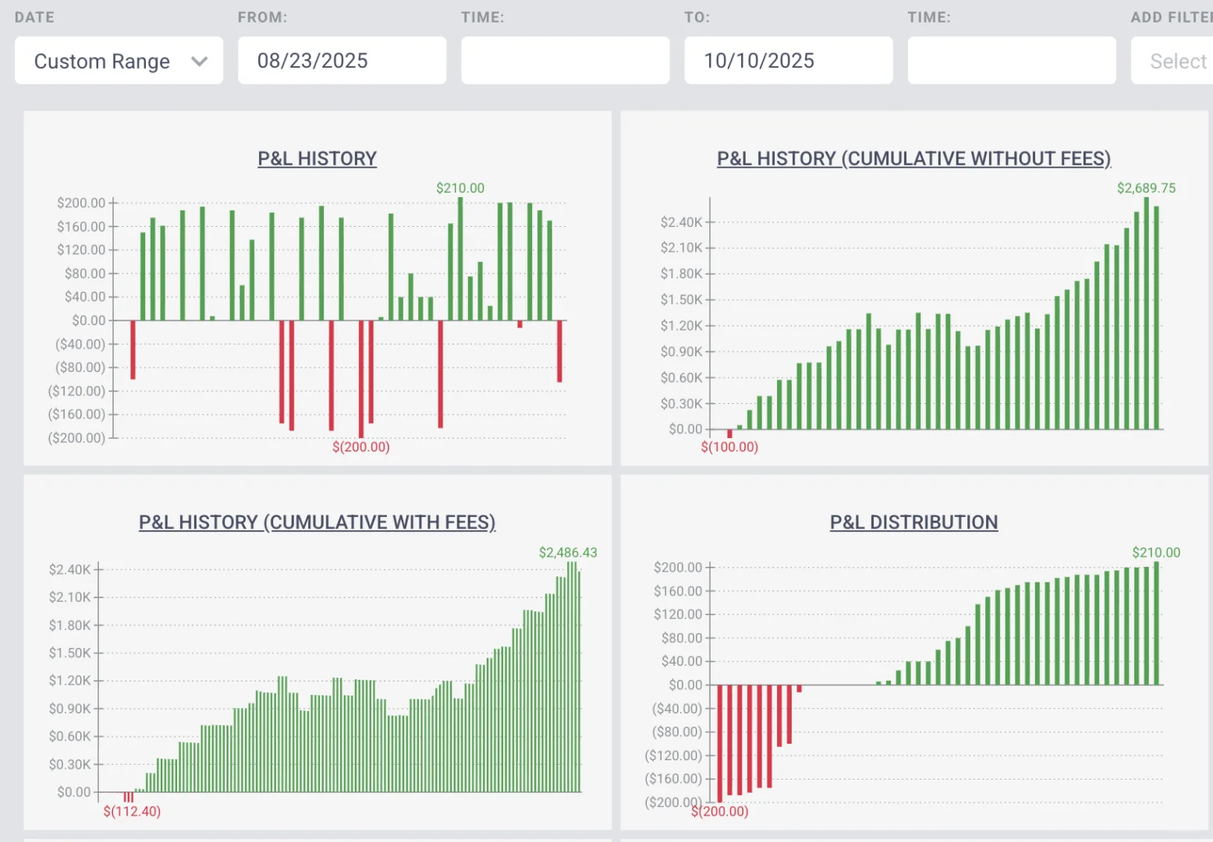Click the $210.00 label in P&L History chart
This screenshot has width=1213, height=842.
coord(460,188)
